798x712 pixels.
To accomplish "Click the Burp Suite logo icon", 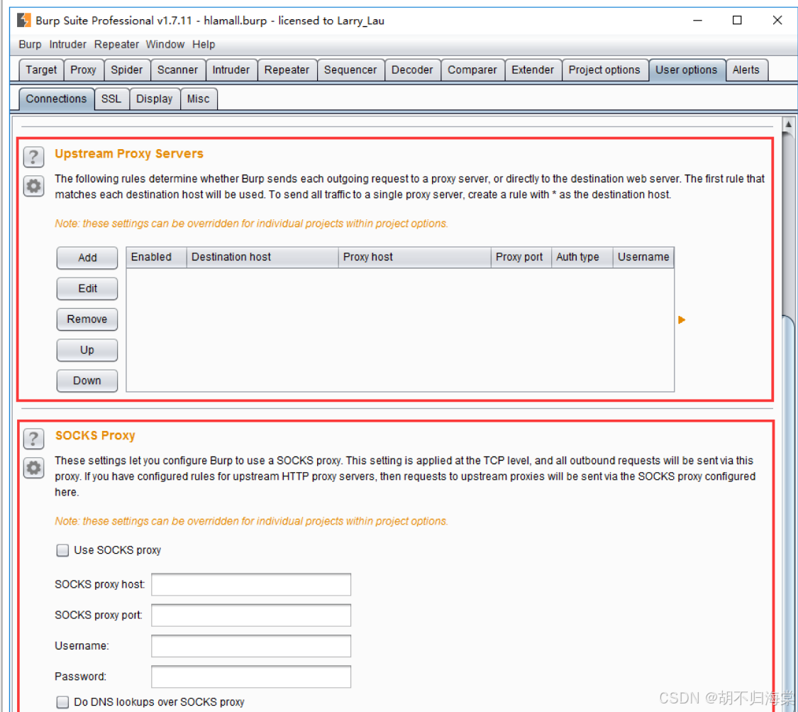I will (x=24, y=21).
